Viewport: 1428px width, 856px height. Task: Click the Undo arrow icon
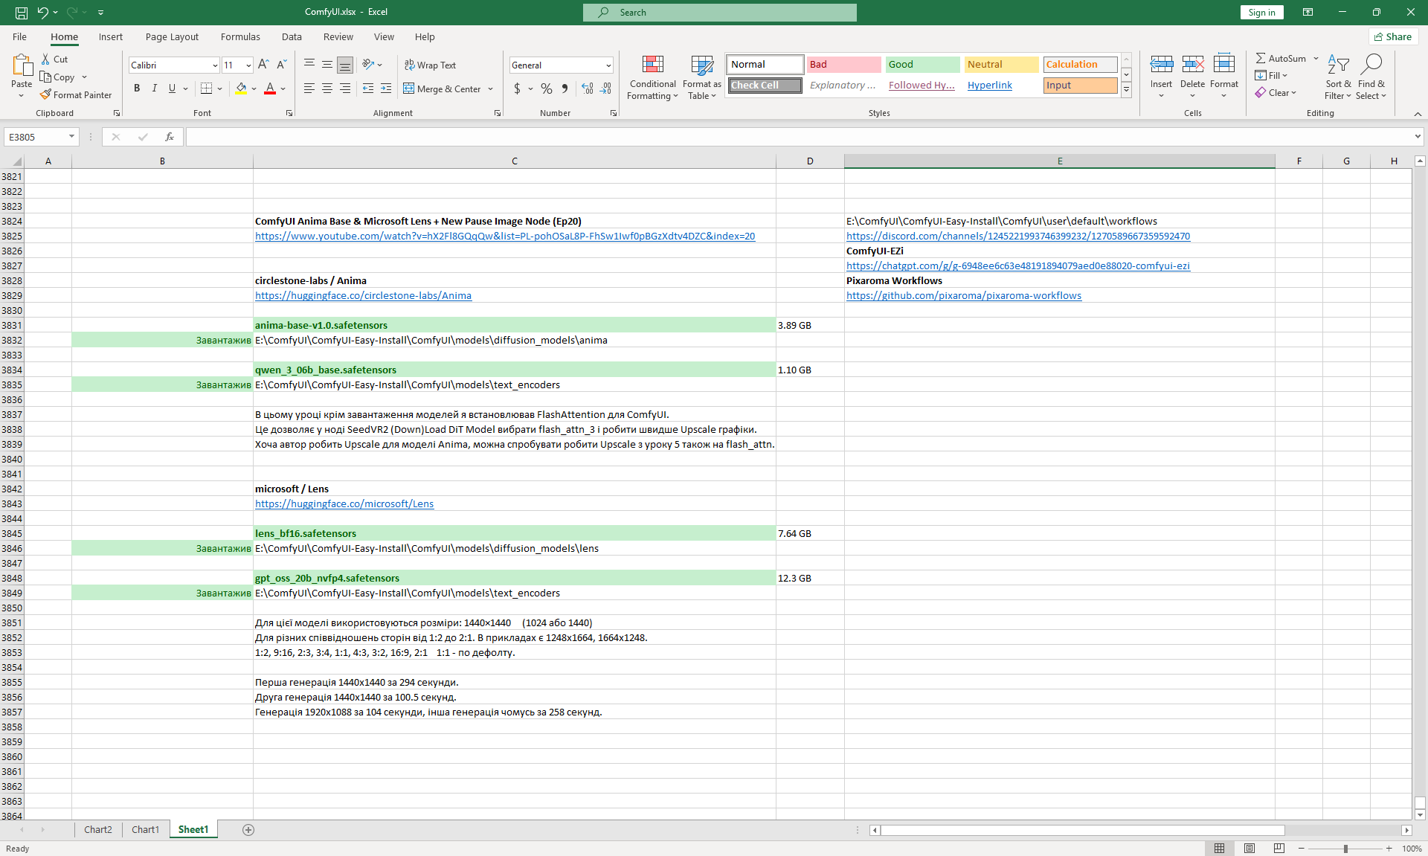pyautogui.click(x=42, y=12)
